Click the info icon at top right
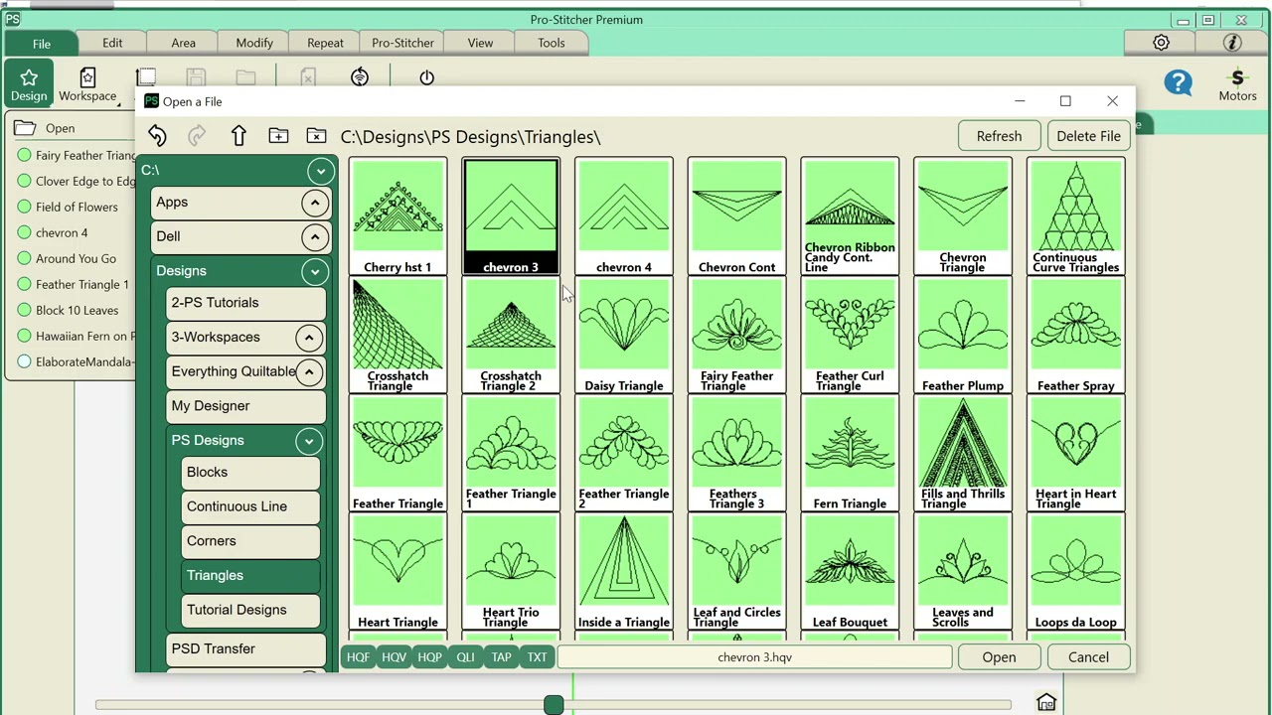Image resolution: width=1272 pixels, height=715 pixels. (x=1232, y=43)
